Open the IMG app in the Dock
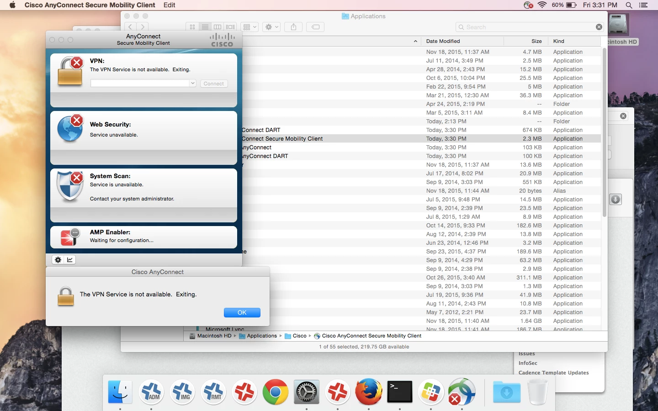Image resolution: width=658 pixels, height=411 pixels. click(182, 392)
